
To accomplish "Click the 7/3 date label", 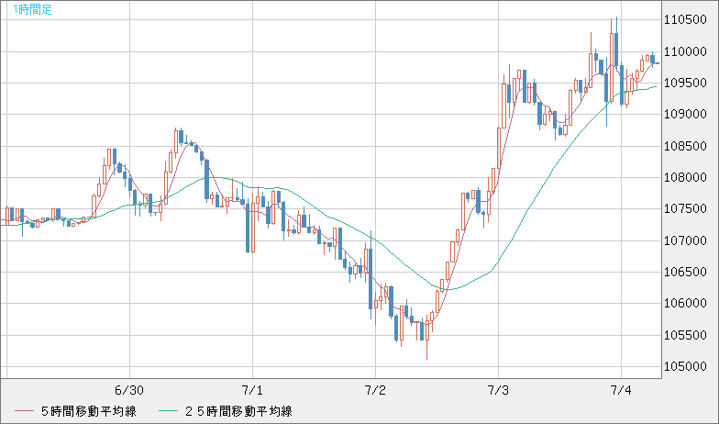I will click(498, 391).
